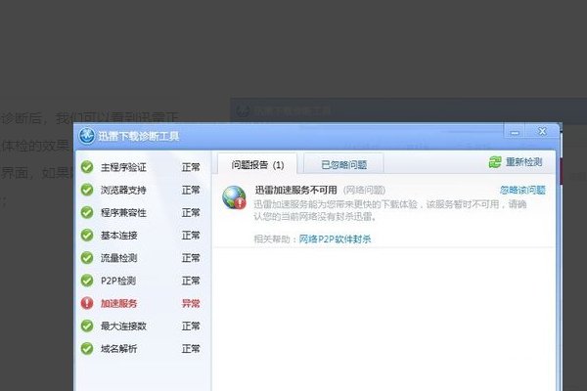Image resolution: width=587 pixels, height=391 pixels.
Task: Open the 网络P2P软件封杀 help link
Action: [335, 239]
